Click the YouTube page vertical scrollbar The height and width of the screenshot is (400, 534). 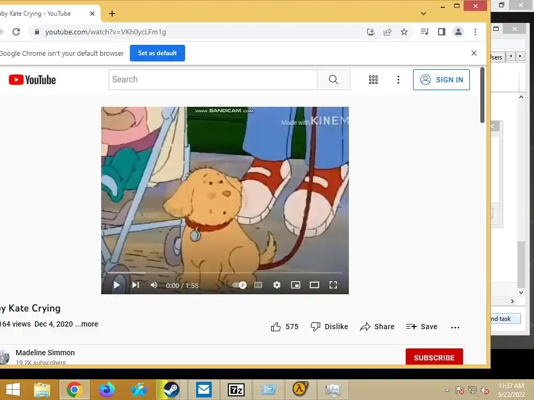coord(482,95)
